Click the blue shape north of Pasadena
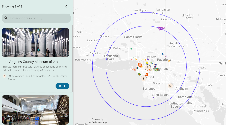Image resolution: width=226 pixels, height=125 pixels. [163, 54]
